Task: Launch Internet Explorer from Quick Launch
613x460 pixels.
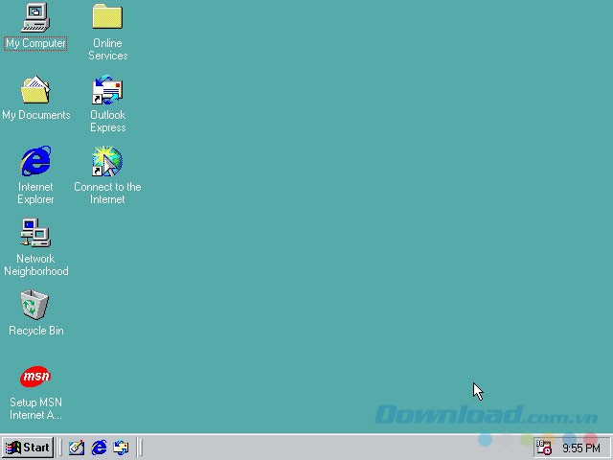Action: coord(99,448)
